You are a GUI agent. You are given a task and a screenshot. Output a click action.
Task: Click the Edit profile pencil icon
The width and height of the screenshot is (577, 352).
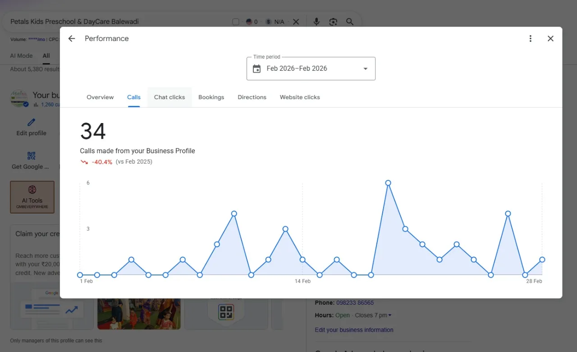(31, 122)
